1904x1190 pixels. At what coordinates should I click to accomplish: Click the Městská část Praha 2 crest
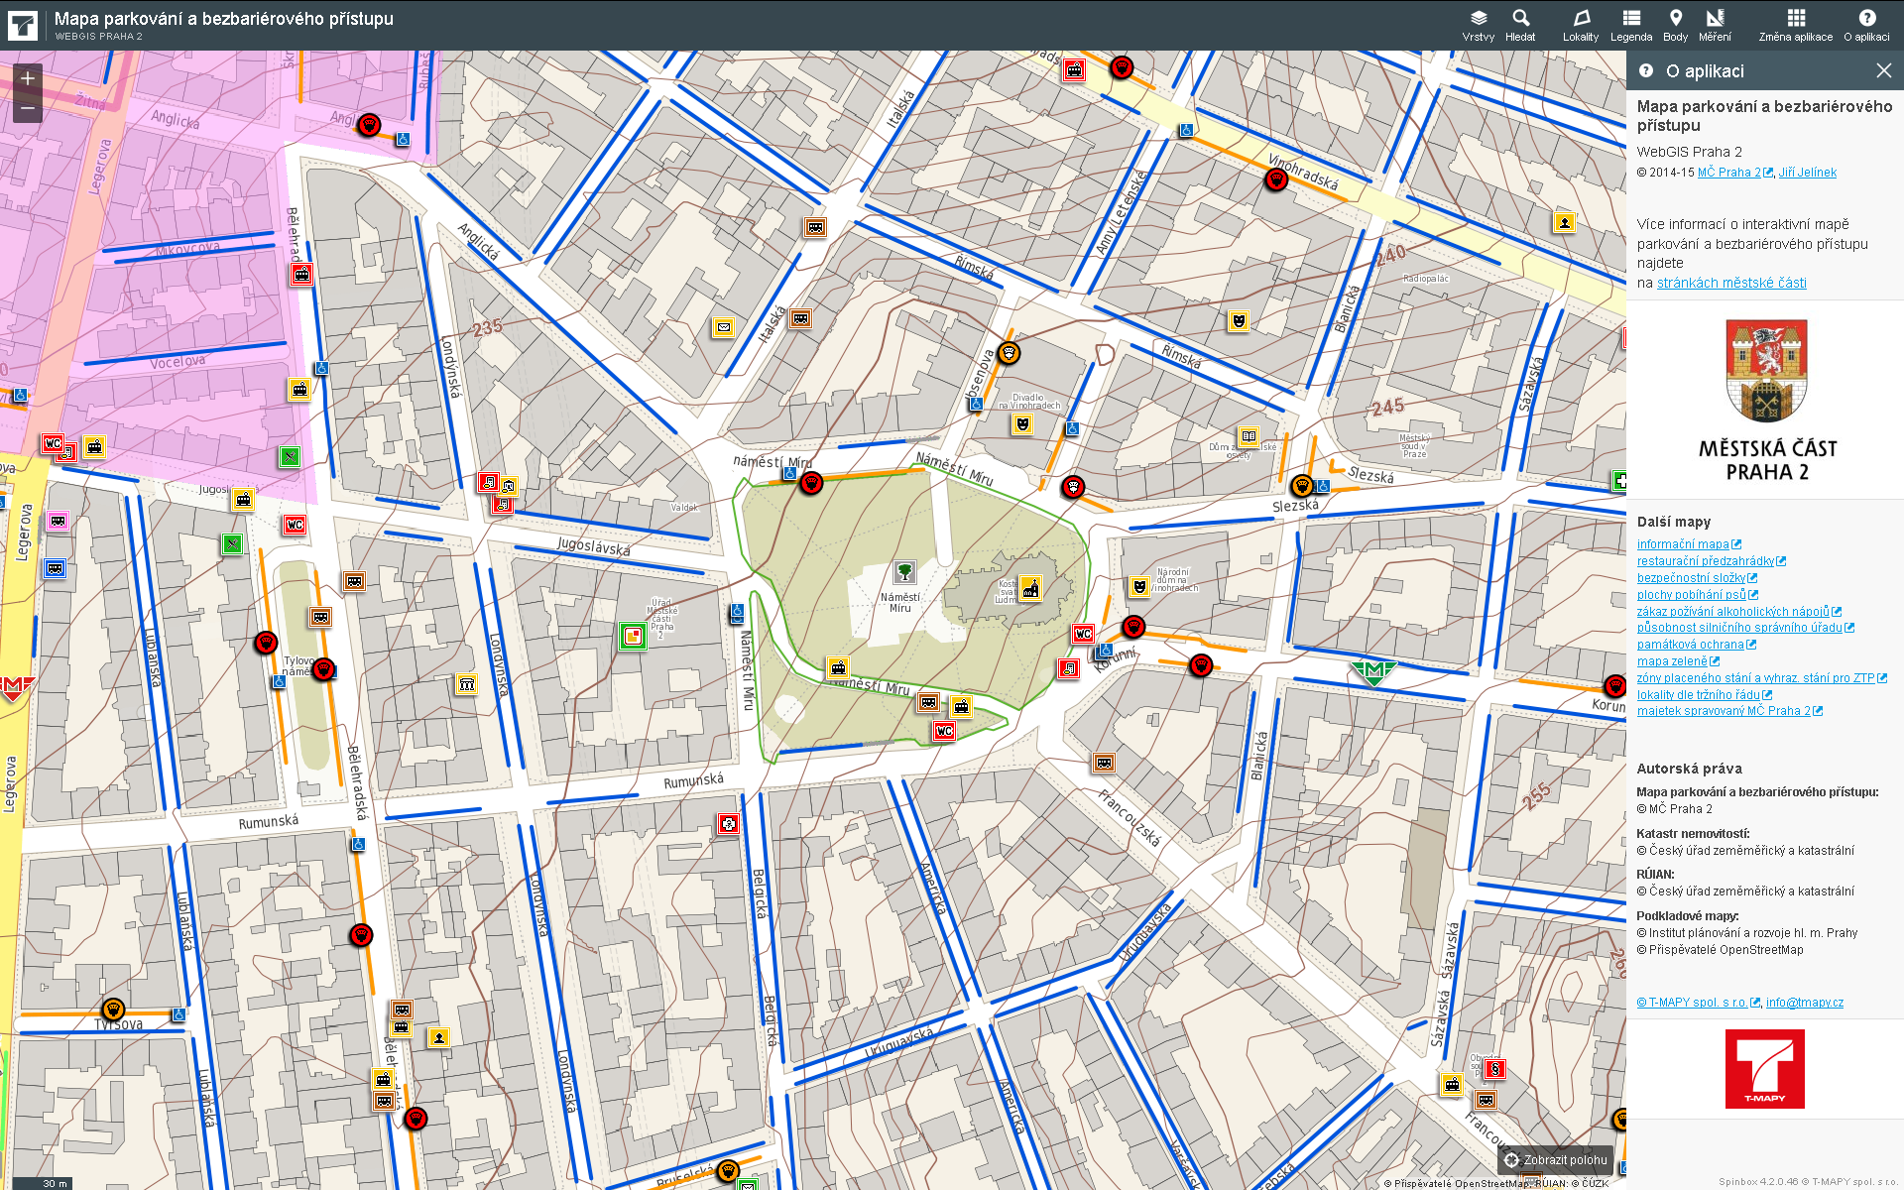point(1767,401)
